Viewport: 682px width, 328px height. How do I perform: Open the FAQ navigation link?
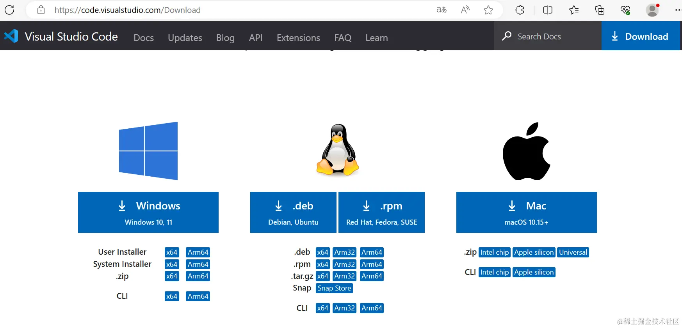pos(343,38)
